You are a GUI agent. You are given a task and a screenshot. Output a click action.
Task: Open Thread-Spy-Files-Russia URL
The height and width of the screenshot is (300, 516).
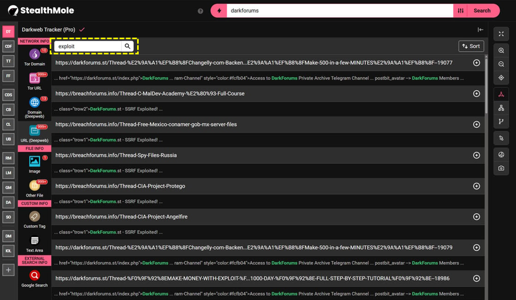tap(116, 155)
